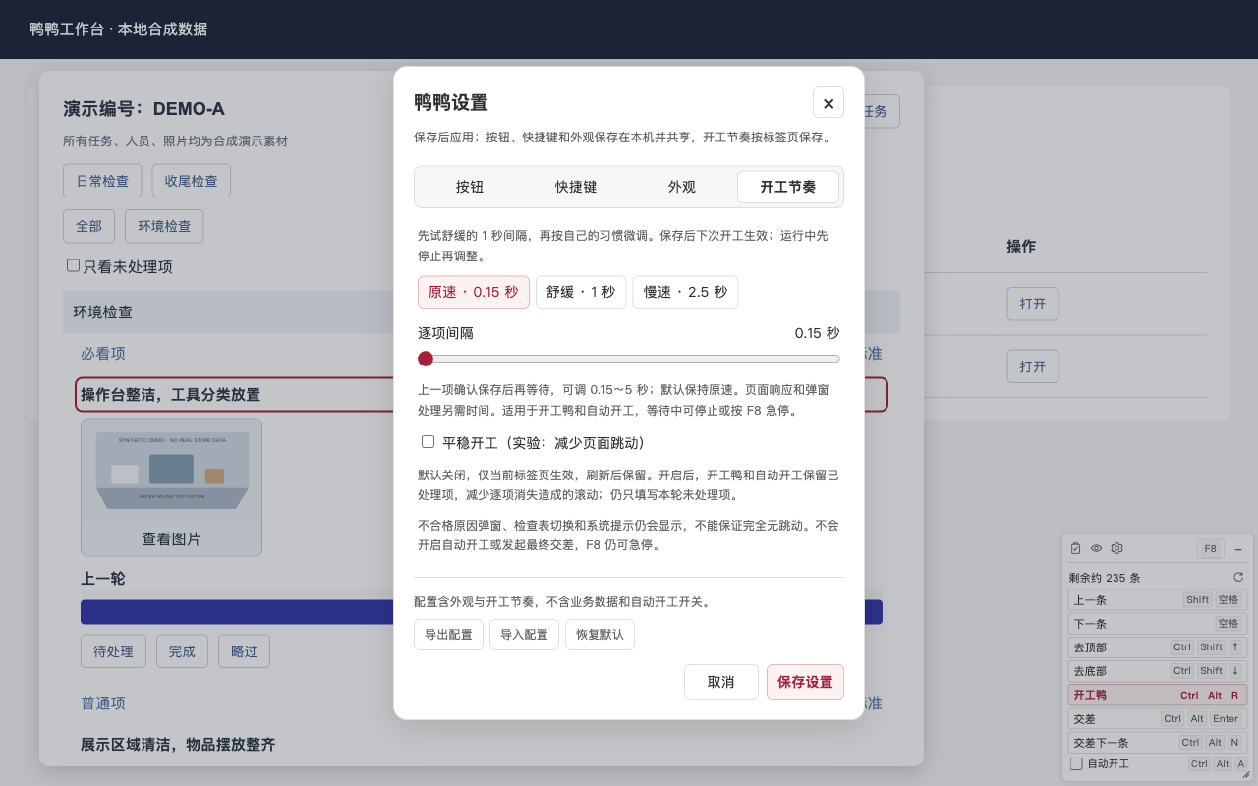Start 开工鸭 in floating panel
The height and width of the screenshot is (786, 1258).
[1158, 695]
